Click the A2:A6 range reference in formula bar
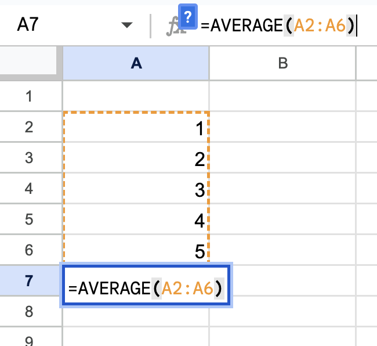 click(x=320, y=26)
